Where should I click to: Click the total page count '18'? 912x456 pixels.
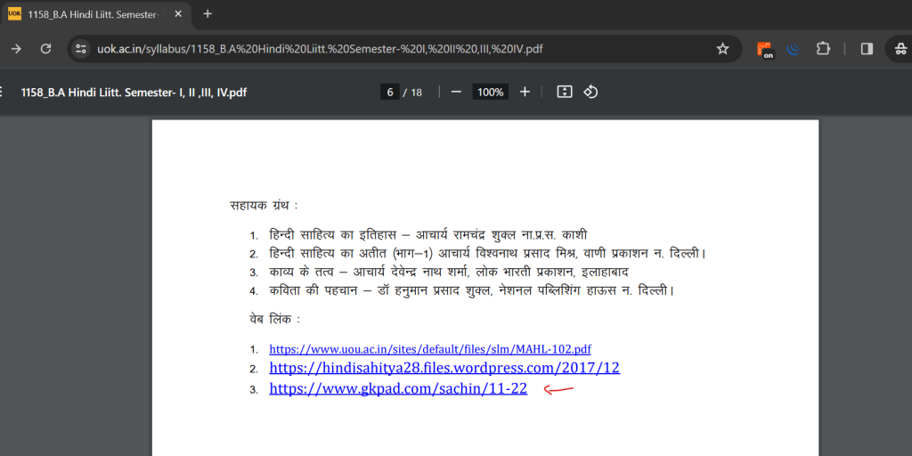tap(417, 92)
